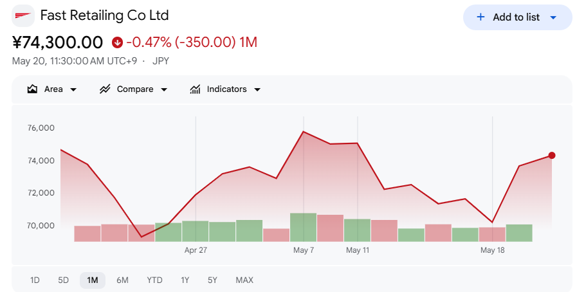Viewport: 586px width, 292px height.
Task: Select the 5Y time range tab
Action: [x=213, y=280]
